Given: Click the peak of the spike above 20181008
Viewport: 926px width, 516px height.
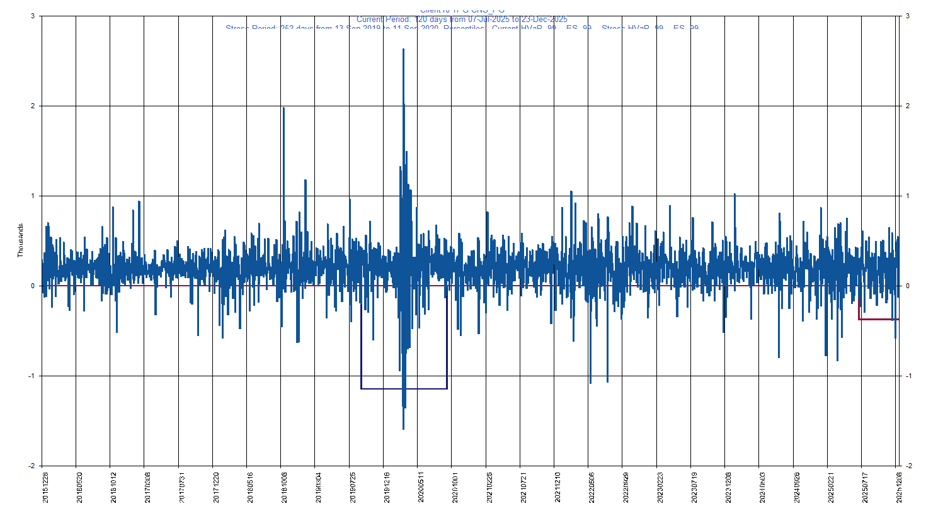Looking at the screenshot, I should (283, 108).
